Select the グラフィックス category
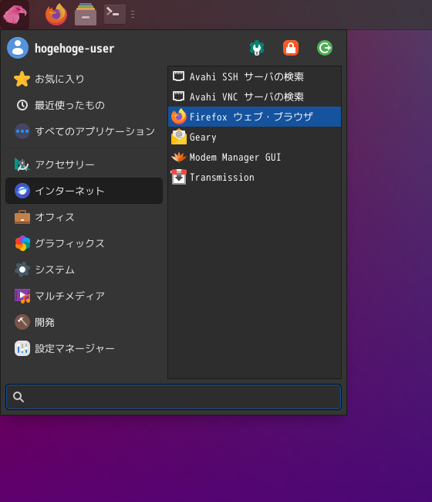Screen dimensions: 432x502 84,243
